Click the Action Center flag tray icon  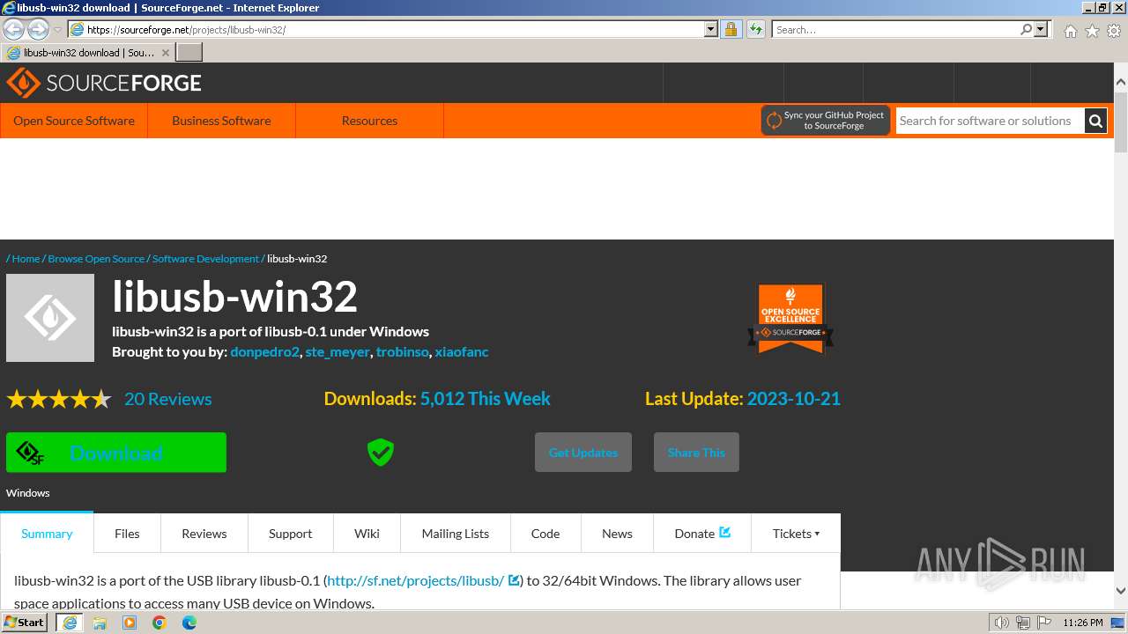(1043, 623)
